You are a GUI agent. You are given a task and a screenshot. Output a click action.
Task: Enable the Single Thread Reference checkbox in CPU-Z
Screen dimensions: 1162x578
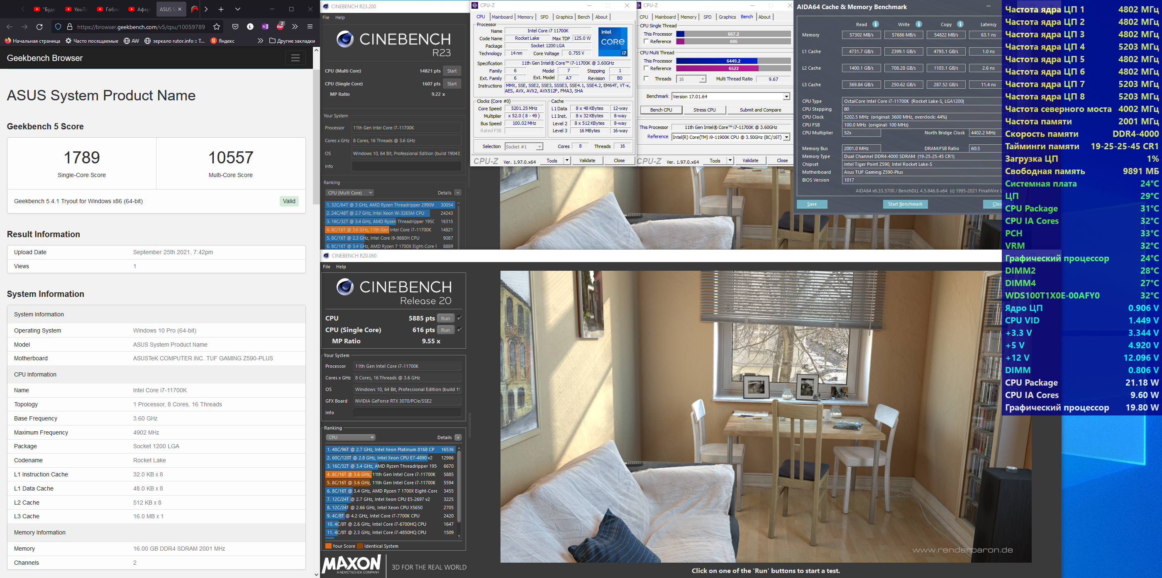point(647,41)
